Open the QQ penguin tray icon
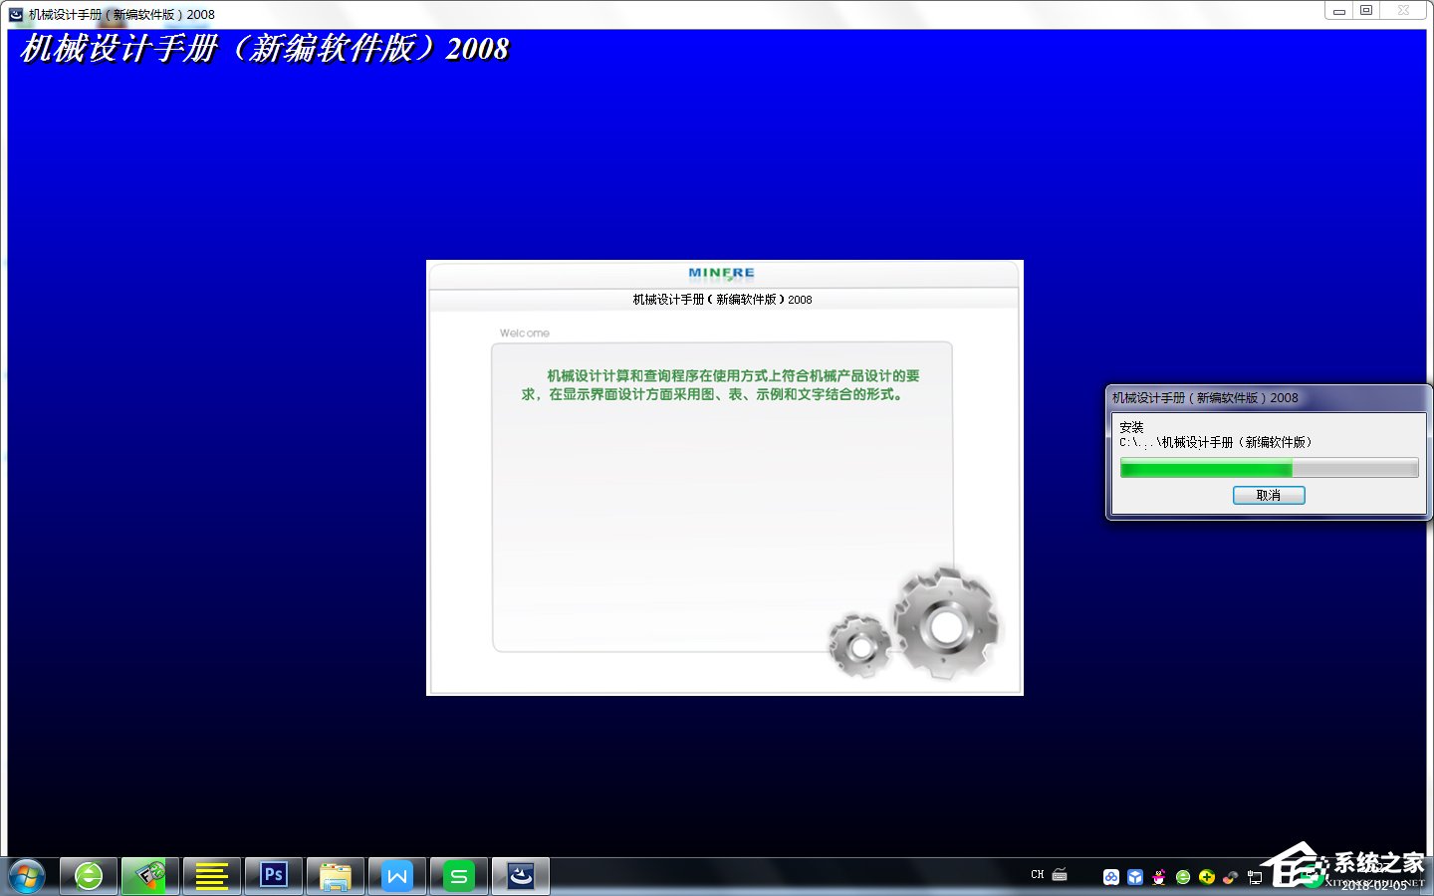Image resolution: width=1434 pixels, height=896 pixels. point(1159,877)
